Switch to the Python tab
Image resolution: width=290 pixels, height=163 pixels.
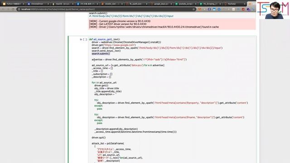13,4
